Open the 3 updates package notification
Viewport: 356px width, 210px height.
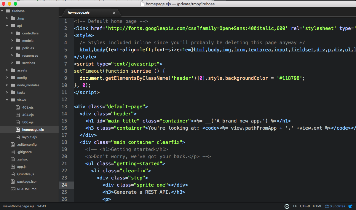coord(335,206)
